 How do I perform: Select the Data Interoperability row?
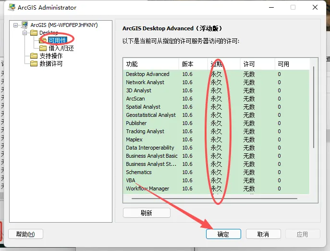click(x=216, y=148)
